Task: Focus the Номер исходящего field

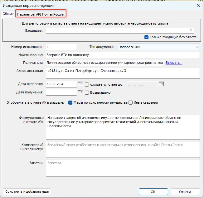Action: tap(61, 47)
